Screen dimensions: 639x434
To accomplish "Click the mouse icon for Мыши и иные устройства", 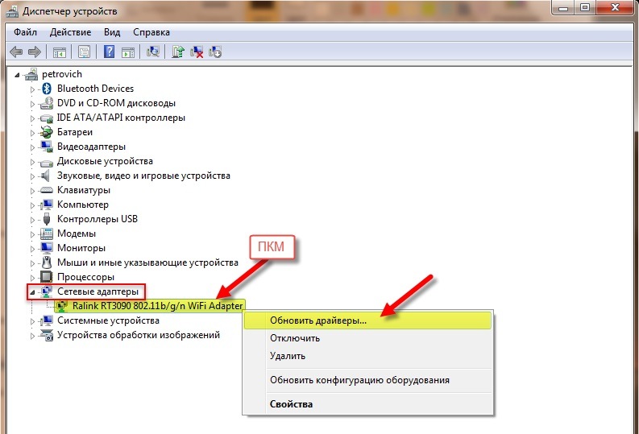I will point(47,262).
